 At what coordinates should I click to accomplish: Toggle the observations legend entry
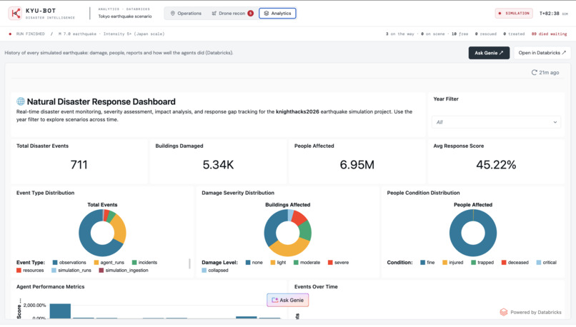coord(69,263)
